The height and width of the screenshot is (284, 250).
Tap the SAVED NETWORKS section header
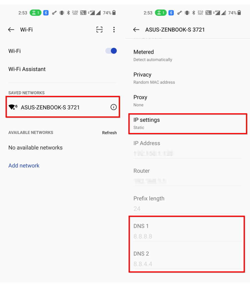pyautogui.click(x=26, y=93)
